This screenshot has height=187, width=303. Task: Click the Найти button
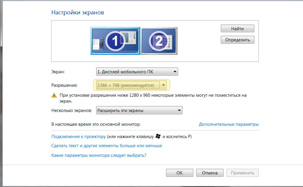point(237,29)
